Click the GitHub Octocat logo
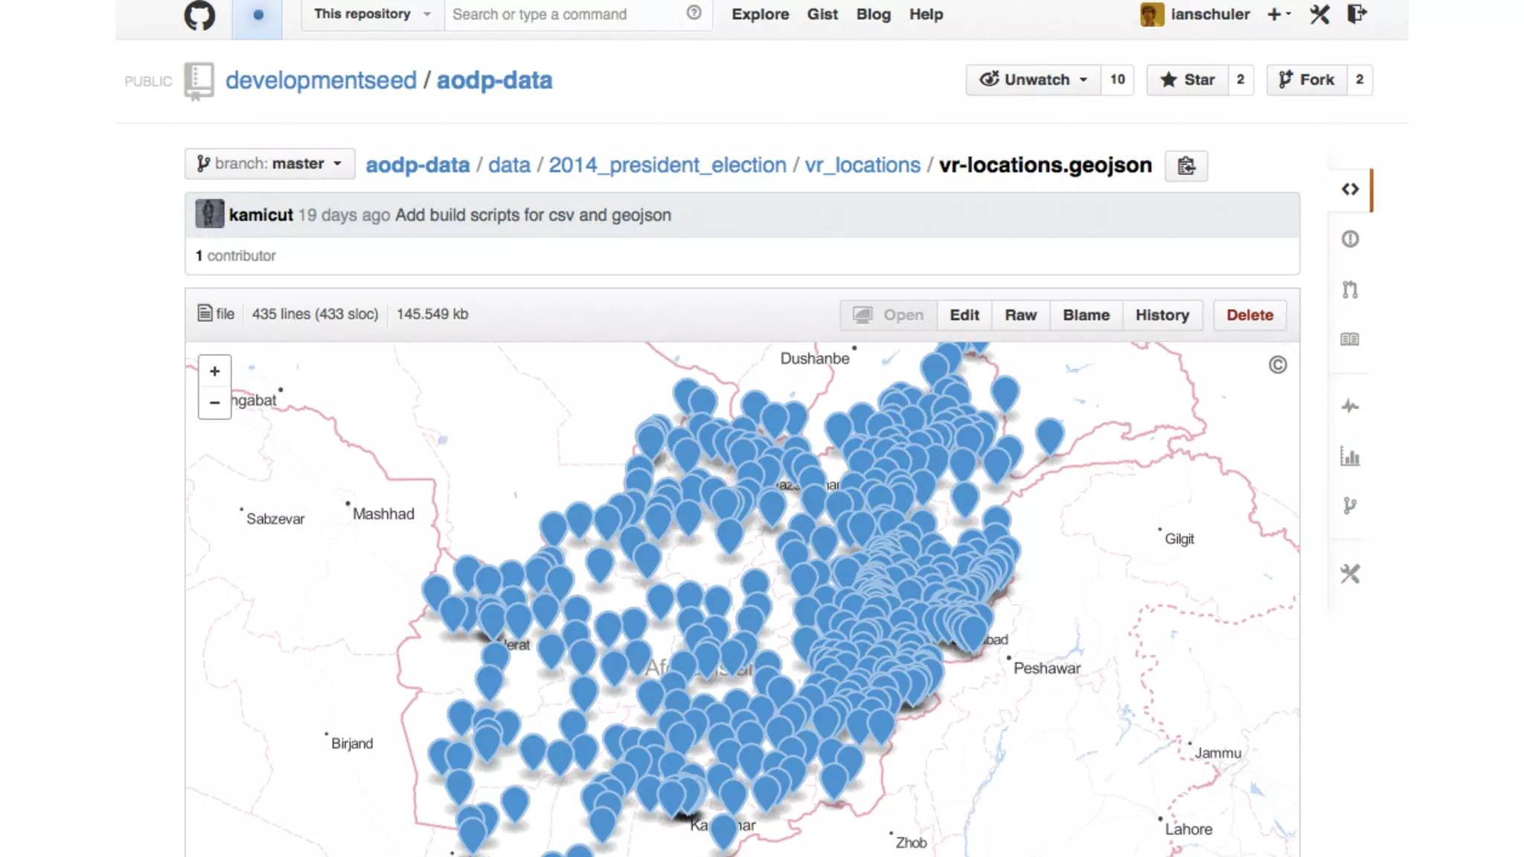 point(199,15)
